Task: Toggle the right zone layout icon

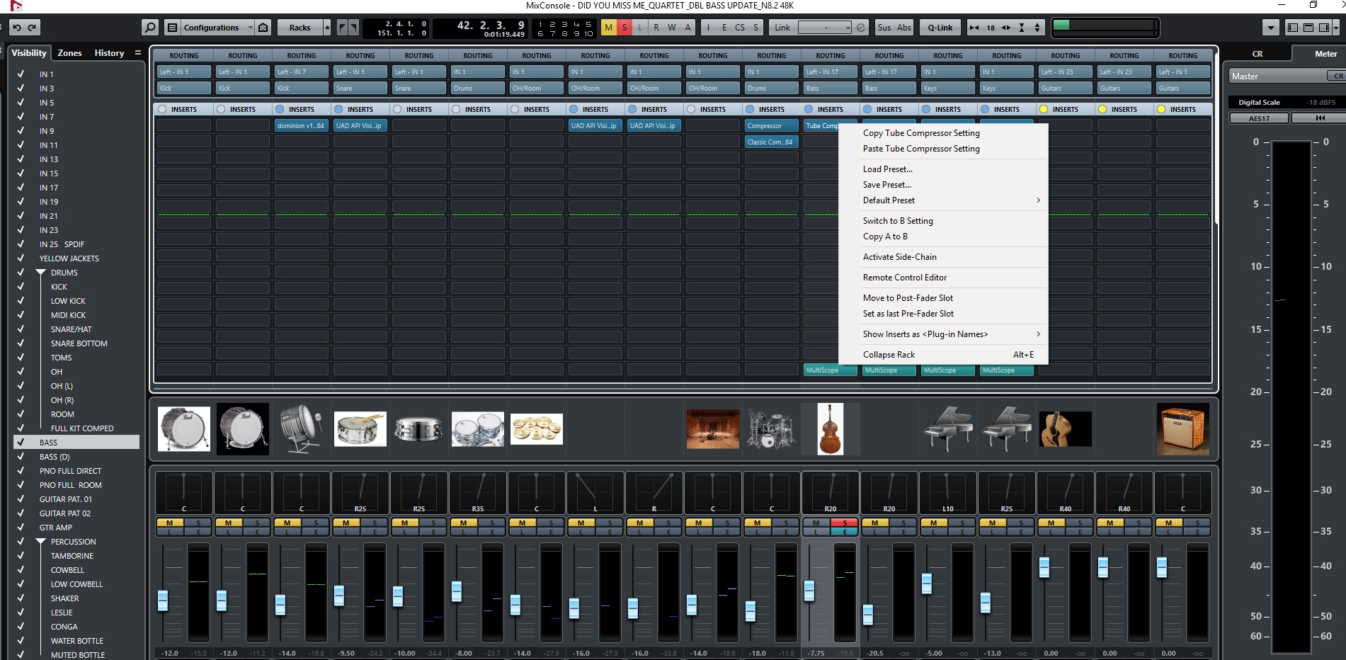Action: coord(1323,28)
